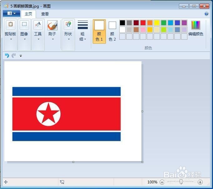
Task: Click the 图像 selection icon
Action: point(24,25)
